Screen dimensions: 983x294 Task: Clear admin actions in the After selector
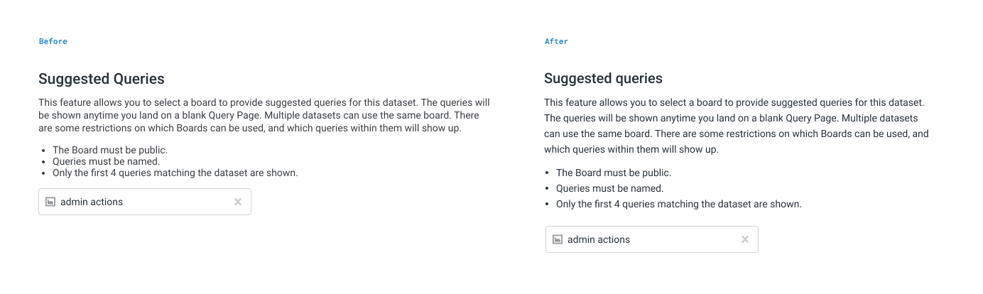(x=745, y=239)
